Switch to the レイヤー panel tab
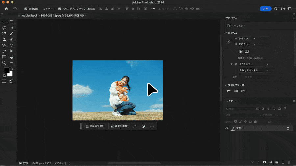Viewport: 296px width, 166px height. 230,101
